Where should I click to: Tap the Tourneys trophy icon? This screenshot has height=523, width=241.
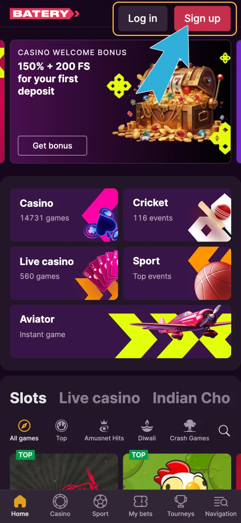(x=181, y=501)
